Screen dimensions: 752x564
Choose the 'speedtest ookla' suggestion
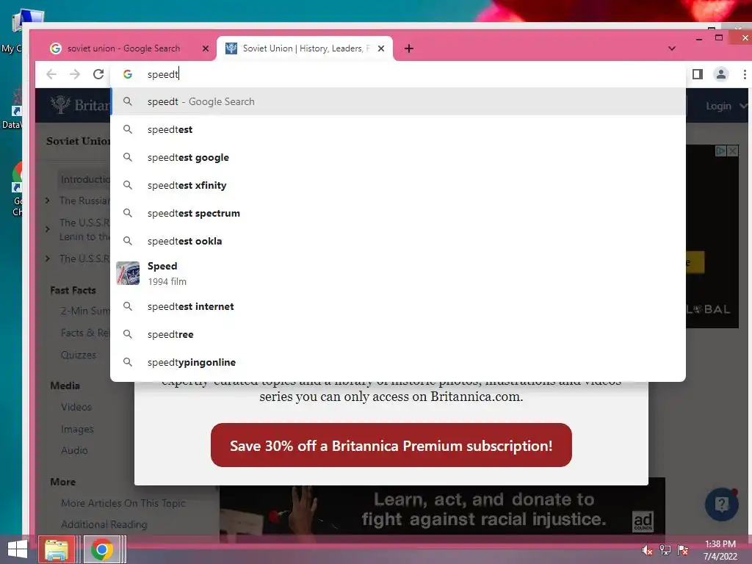[398, 241]
